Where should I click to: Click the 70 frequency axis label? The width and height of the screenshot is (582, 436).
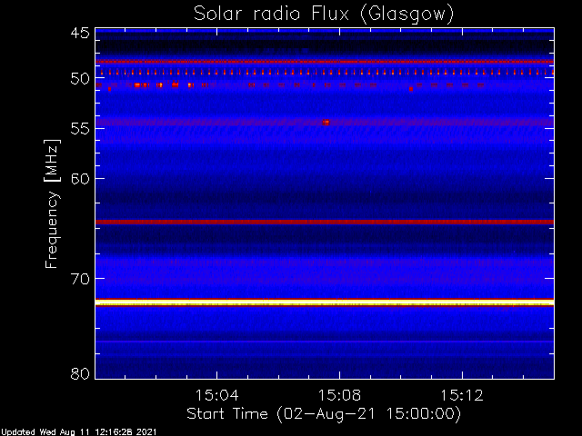tap(80, 279)
